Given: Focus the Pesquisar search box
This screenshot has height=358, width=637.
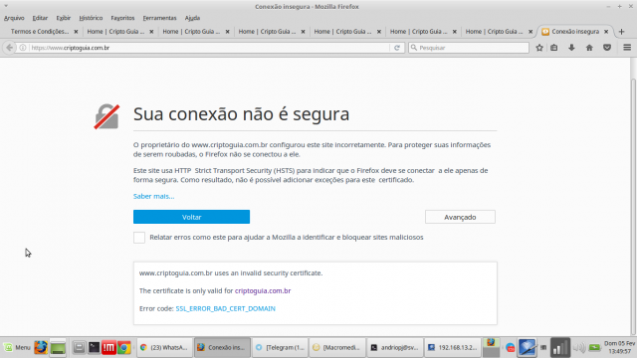Looking at the screenshot, I should click(x=469, y=48).
